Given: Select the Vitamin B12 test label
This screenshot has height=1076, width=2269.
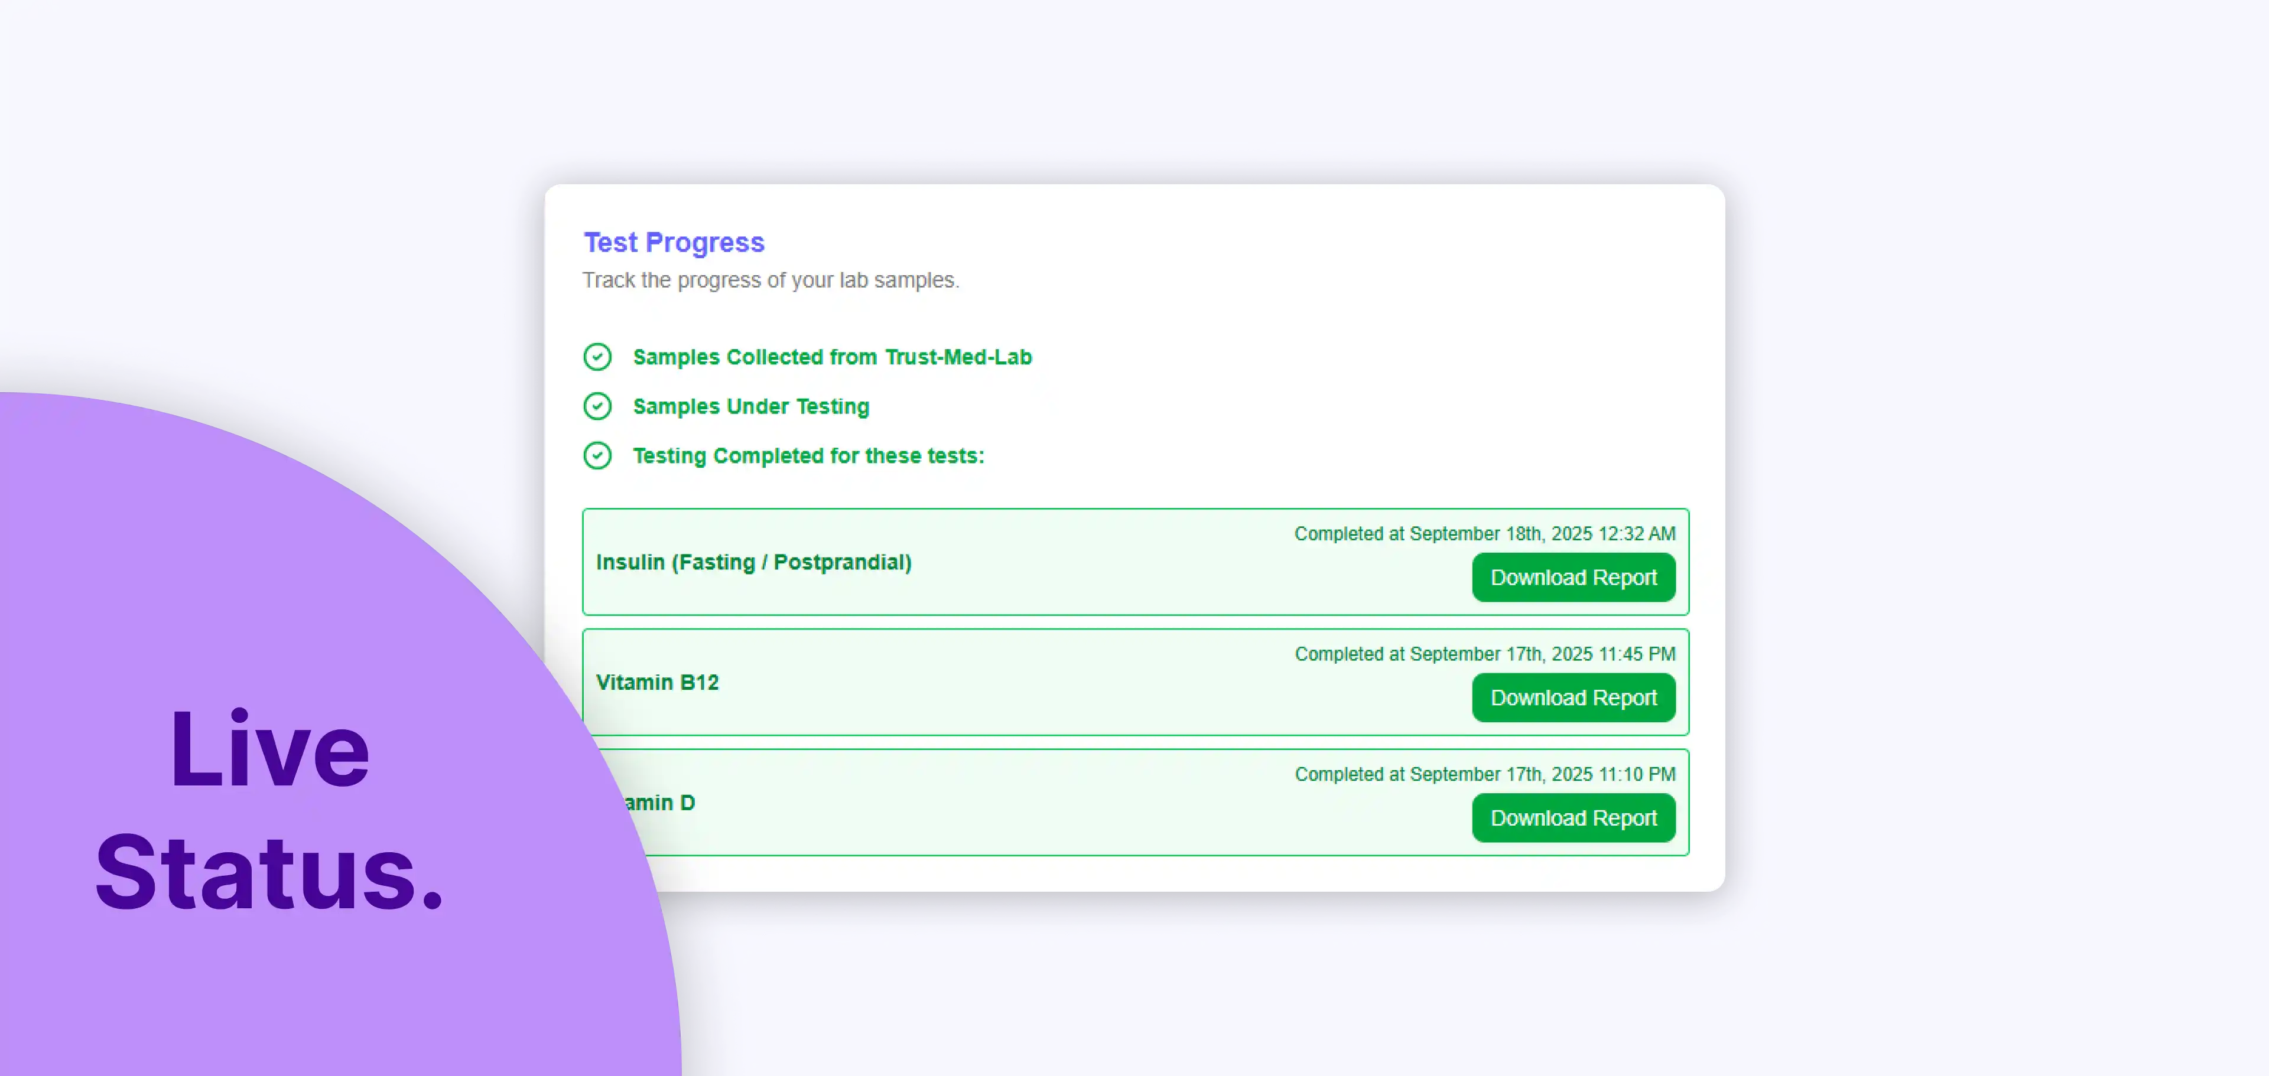Looking at the screenshot, I should click(657, 683).
